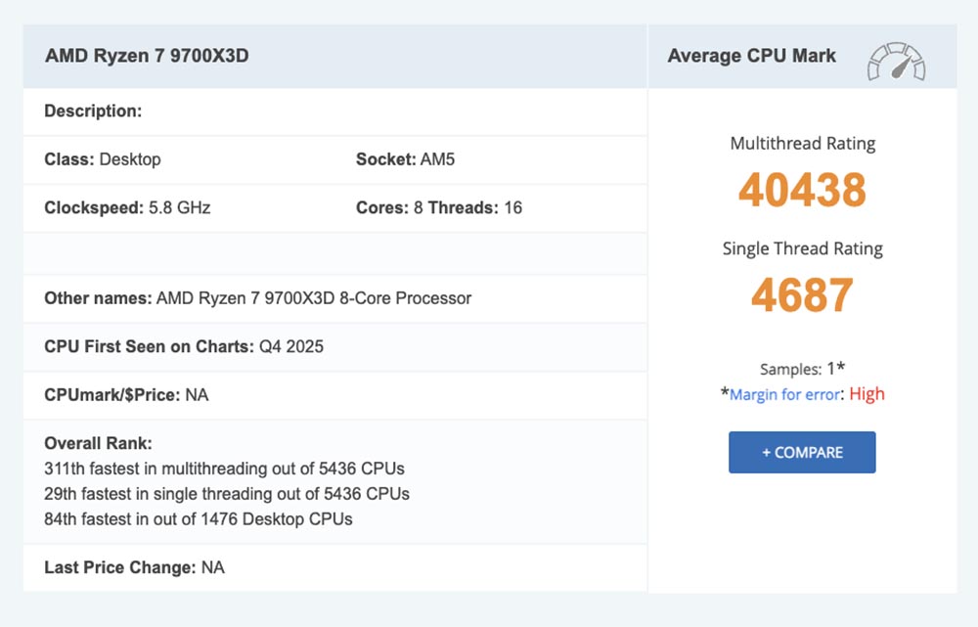Click the AMD Ryzen 7 9700X3D title
This screenshot has height=627, width=978.
tap(147, 56)
